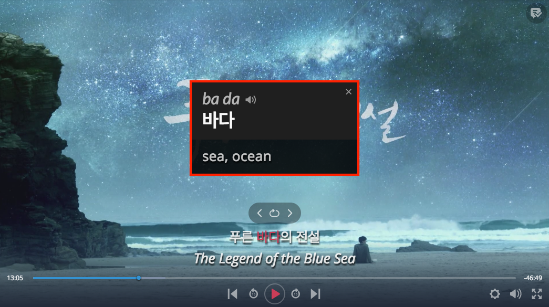Rewind 10 seconds
The height and width of the screenshot is (307, 549).
tap(254, 294)
